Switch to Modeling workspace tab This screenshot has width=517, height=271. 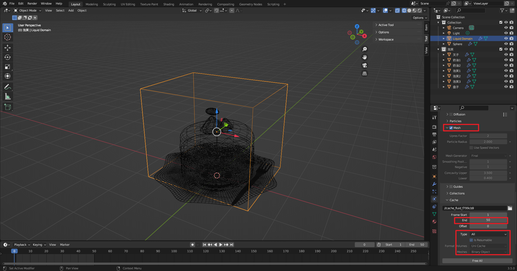(x=92, y=4)
